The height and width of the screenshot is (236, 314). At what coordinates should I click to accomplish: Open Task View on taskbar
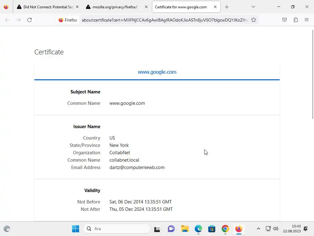pos(157,229)
